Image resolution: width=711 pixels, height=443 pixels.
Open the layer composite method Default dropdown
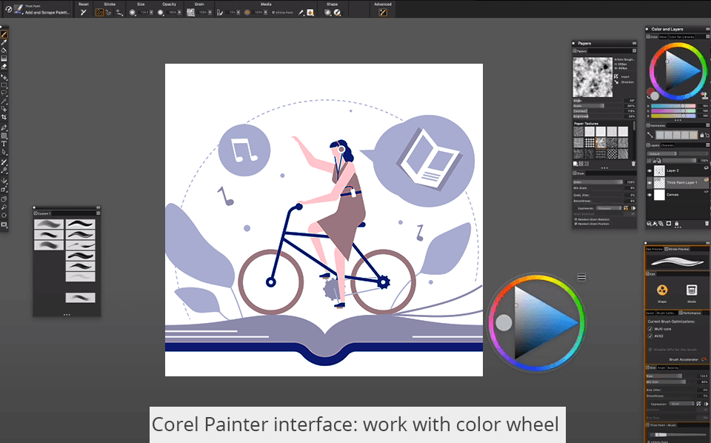[x=662, y=153]
